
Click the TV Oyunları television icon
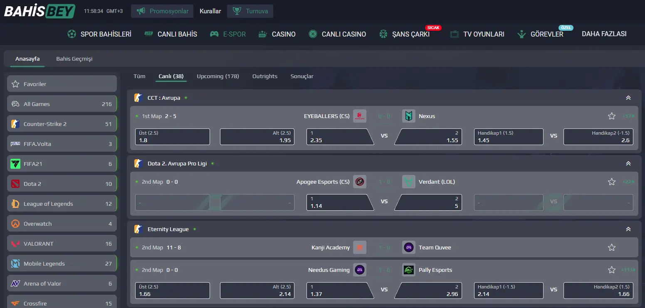point(455,34)
